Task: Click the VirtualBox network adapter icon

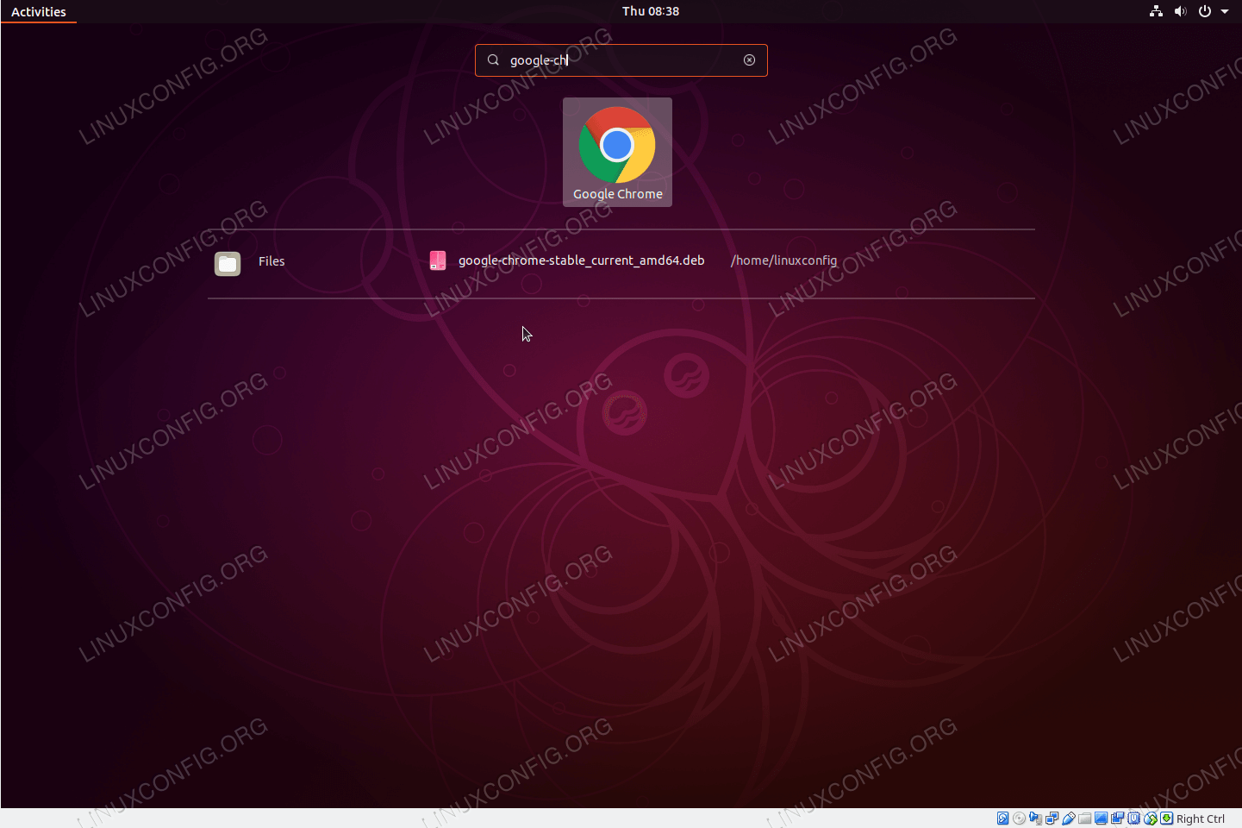Action: pyautogui.click(x=1052, y=819)
